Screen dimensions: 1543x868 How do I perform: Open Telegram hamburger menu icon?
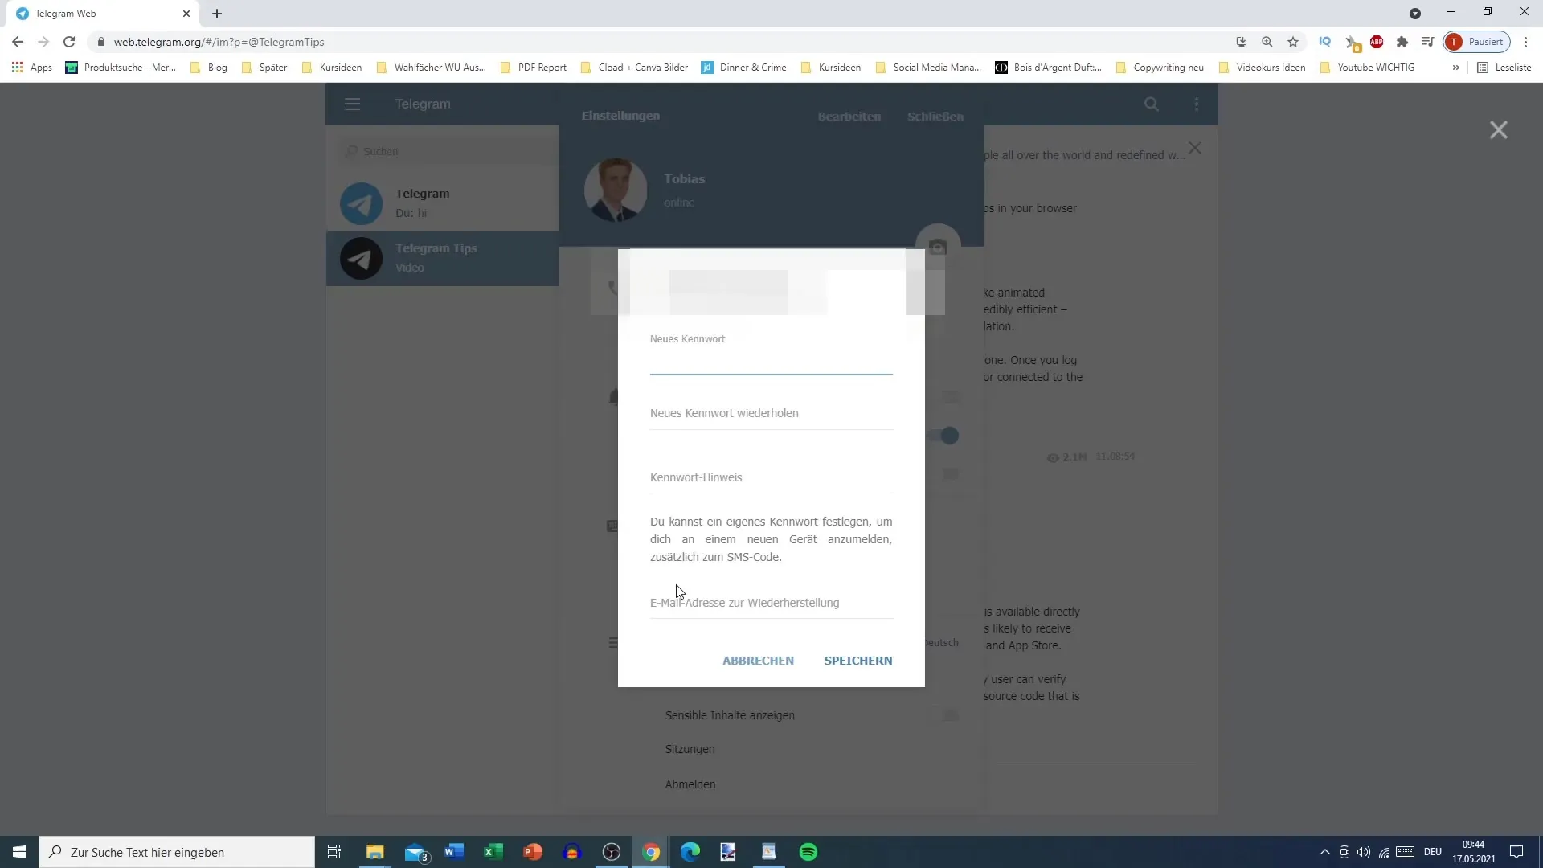pyautogui.click(x=352, y=104)
